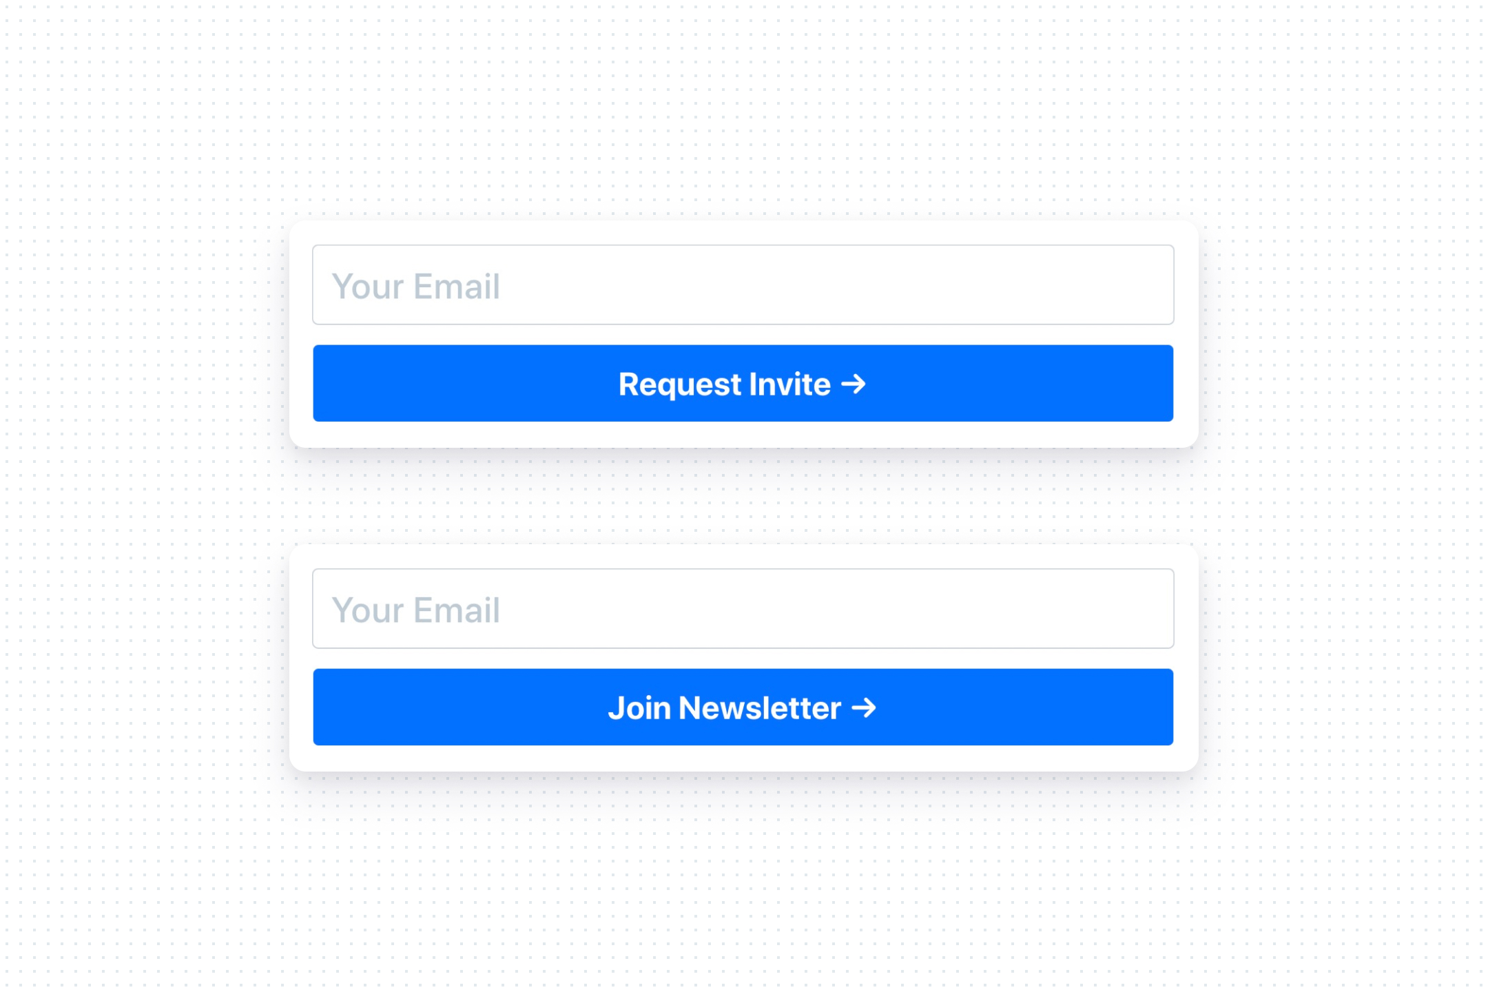1488x992 pixels.
Task: Click the word 'Newsletter' on the blue button
Action: pos(759,708)
